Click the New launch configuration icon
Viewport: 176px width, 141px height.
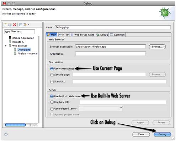5,25
